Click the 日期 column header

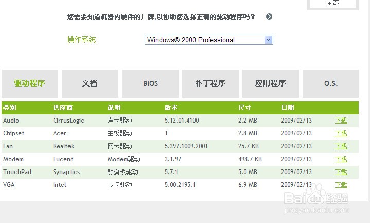click(x=288, y=108)
